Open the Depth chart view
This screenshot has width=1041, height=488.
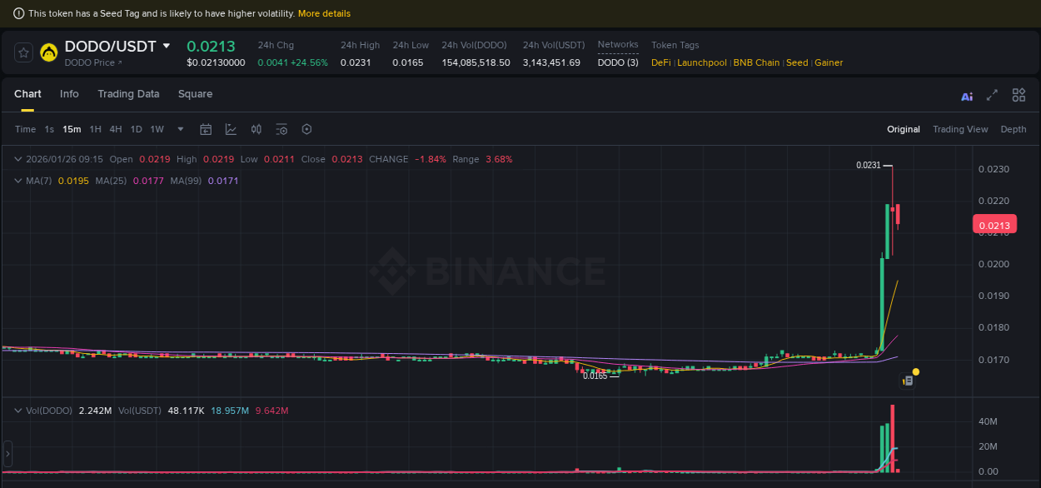1014,129
